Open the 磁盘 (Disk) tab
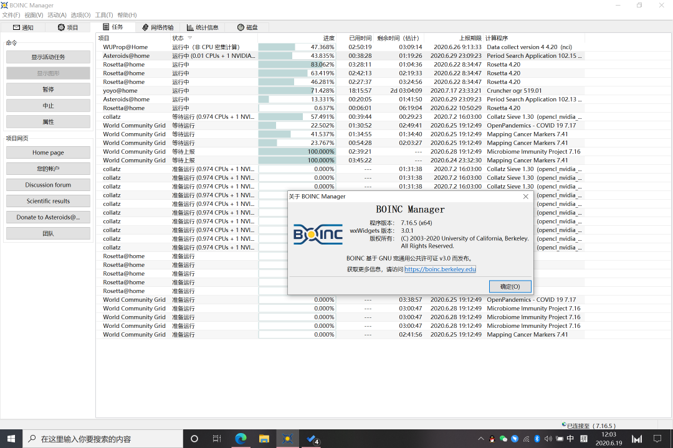The width and height of the screenshot is (673, 448). [x=247, y=27]
